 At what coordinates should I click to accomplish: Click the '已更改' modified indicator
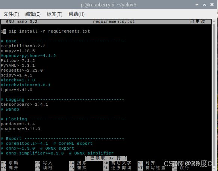[197, 21]
